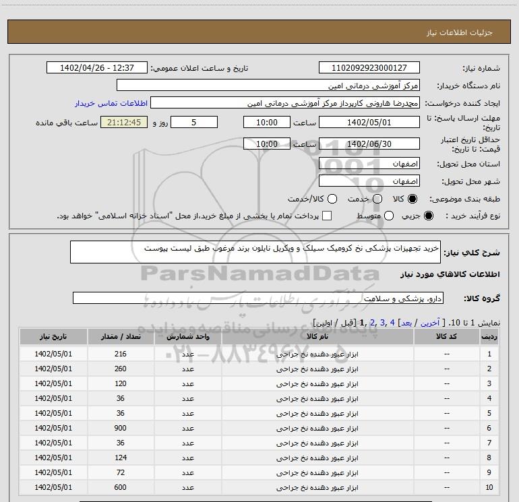Go to the آخرین page link
Viewport: 519px width, 502px height.
[429, 323]
